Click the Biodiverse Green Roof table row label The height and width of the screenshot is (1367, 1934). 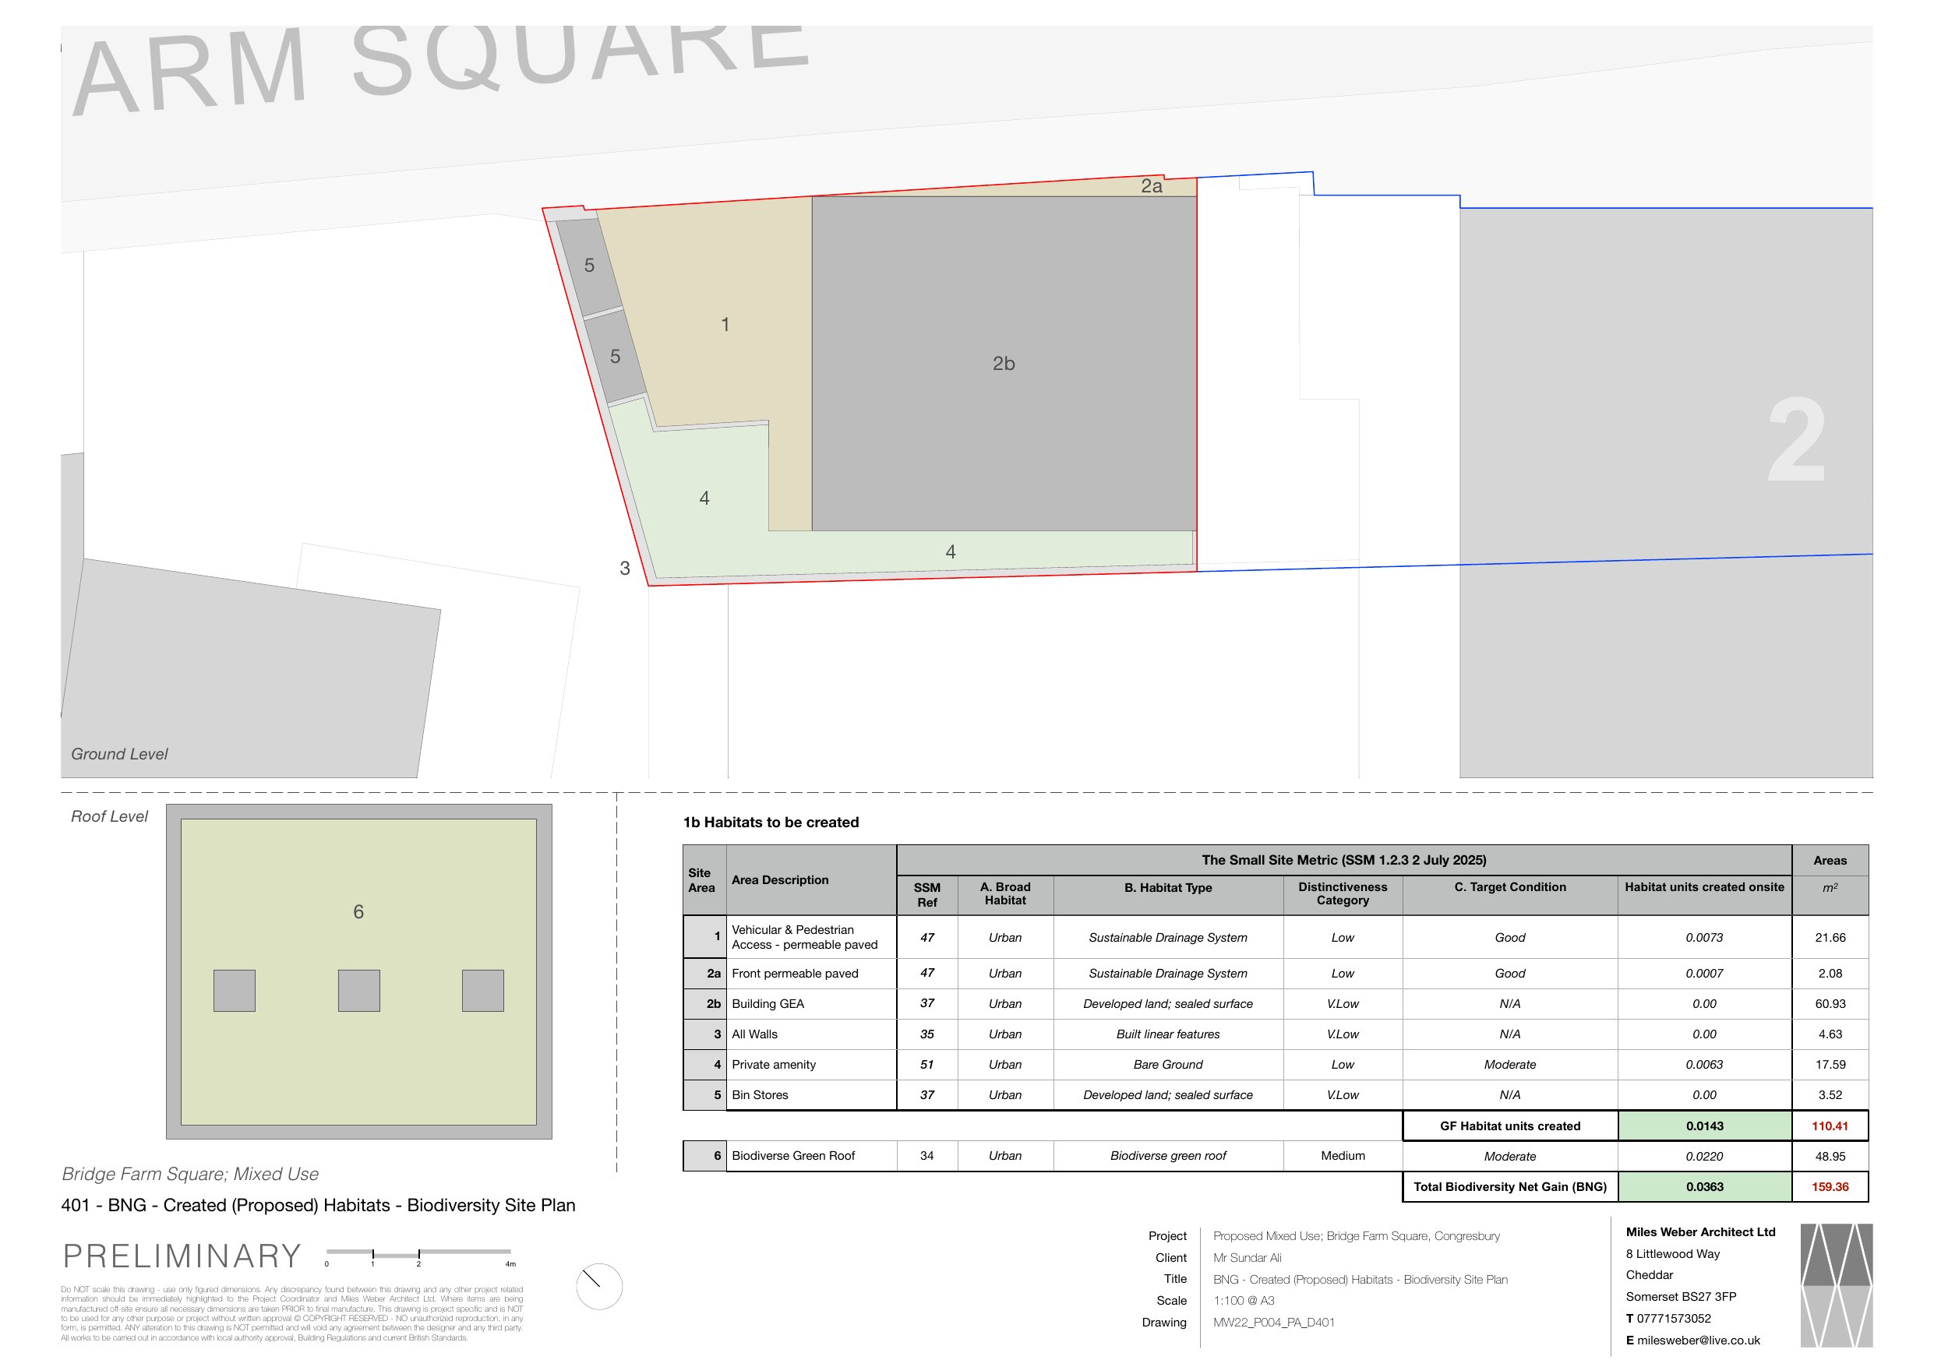(x=792, y=1156)
